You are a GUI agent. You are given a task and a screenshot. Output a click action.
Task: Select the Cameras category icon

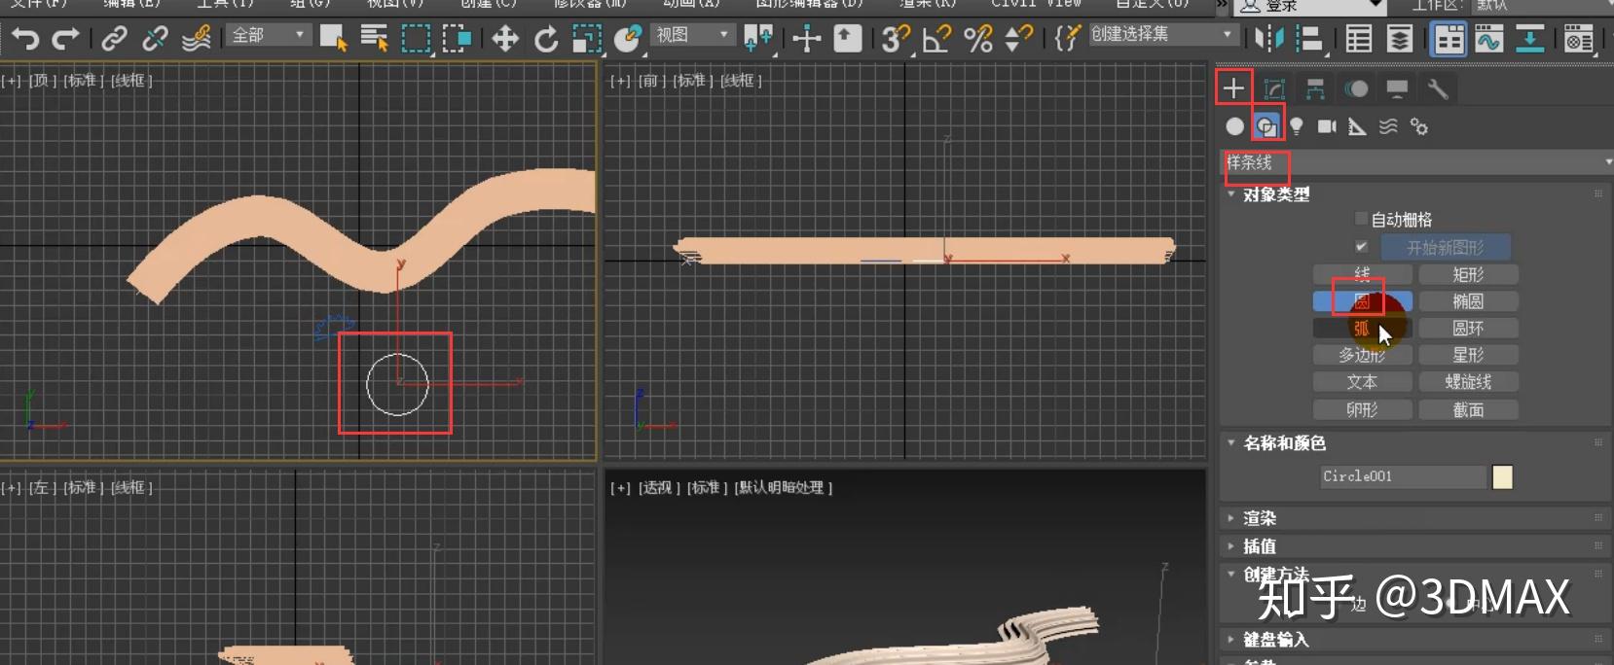pyautogui.click(x=1327, y=126)
